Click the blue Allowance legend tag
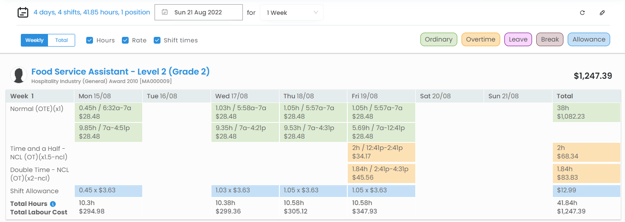 (x=588, y=39)
